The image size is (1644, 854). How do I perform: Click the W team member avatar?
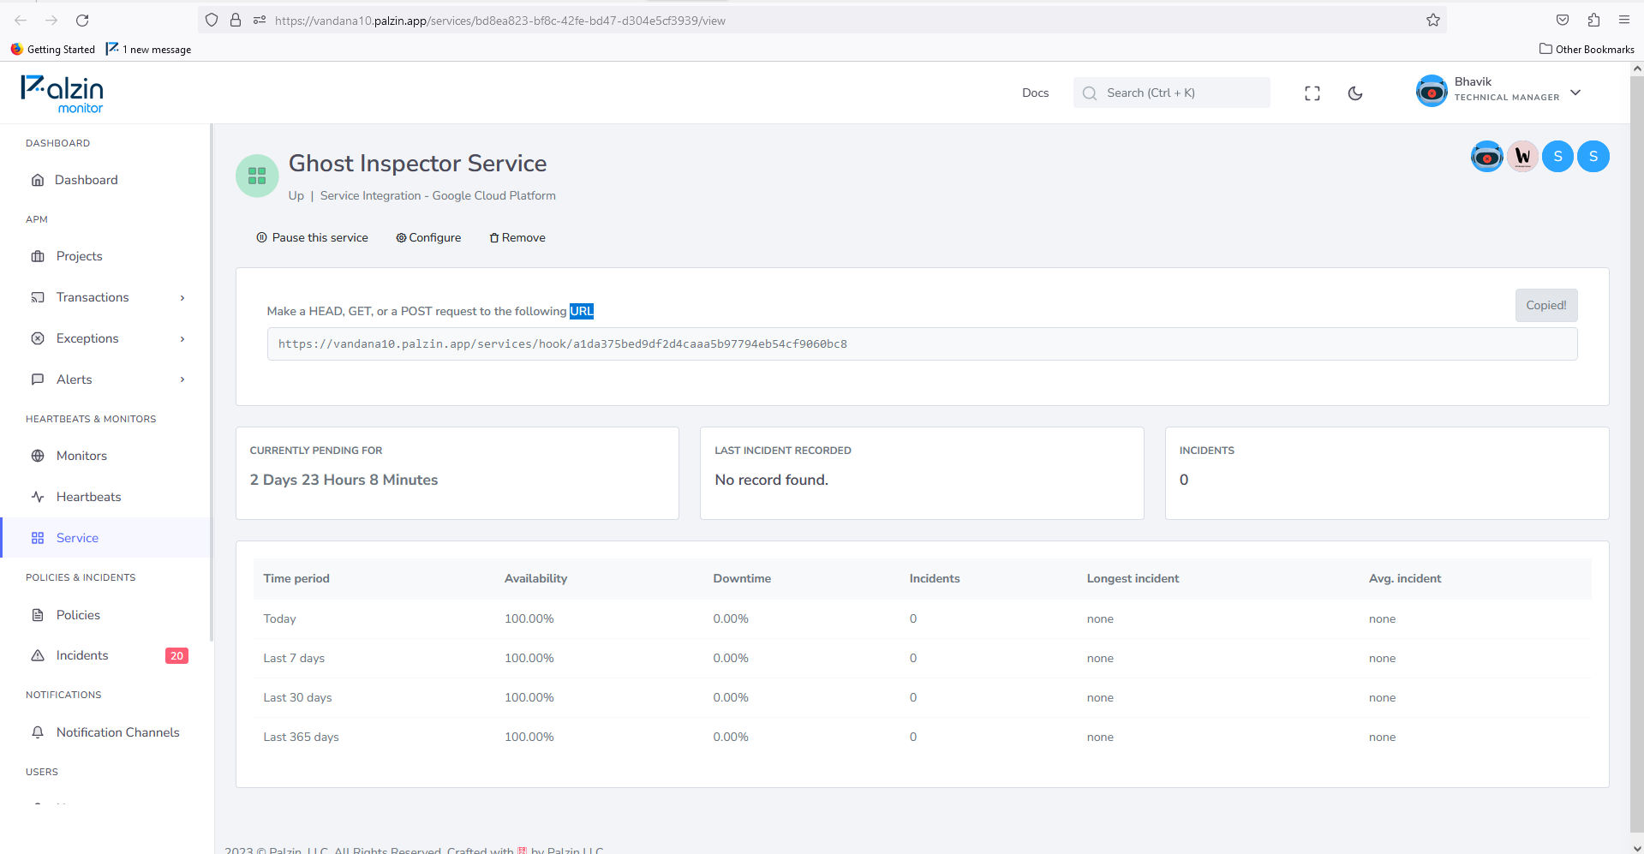click(1522, 157)
